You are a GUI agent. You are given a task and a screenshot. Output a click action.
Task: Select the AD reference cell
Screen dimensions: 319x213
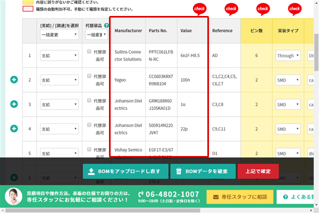(x=224, y=55)
